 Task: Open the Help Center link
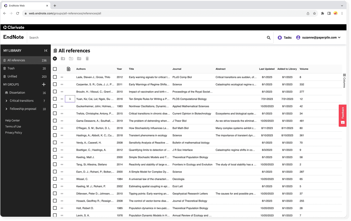pos(12,120)
